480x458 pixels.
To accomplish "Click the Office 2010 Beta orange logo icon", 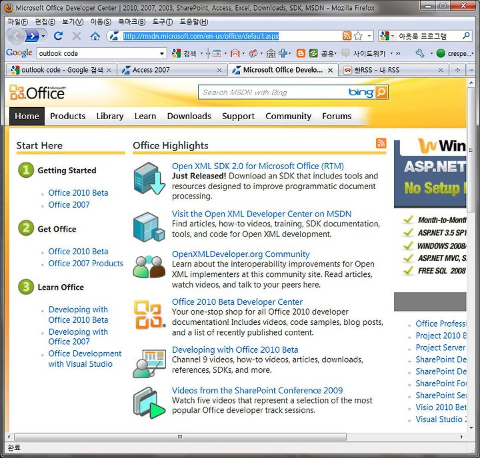I will [x=149, y=315].
